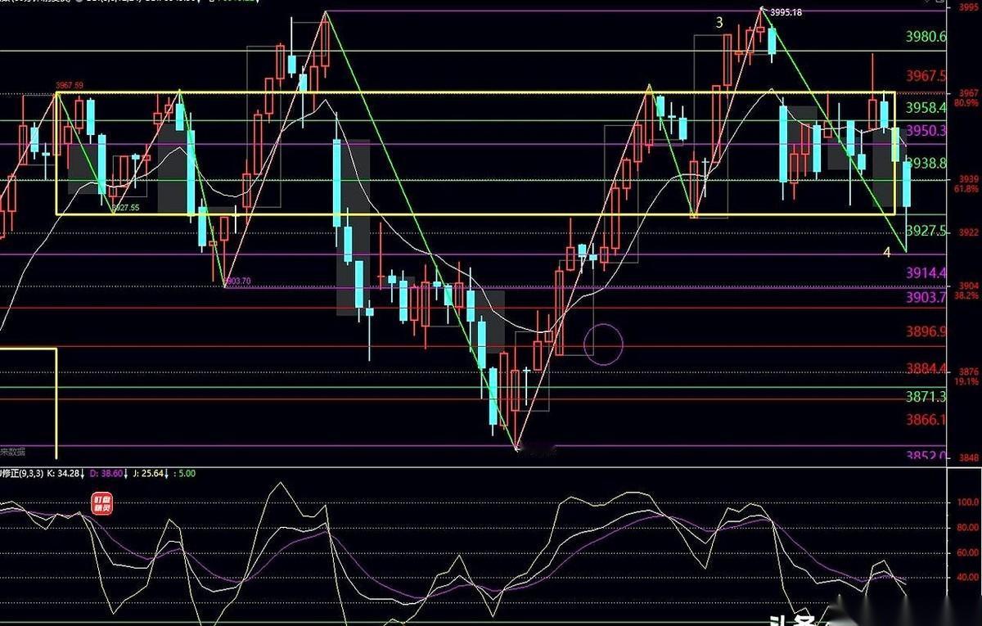The width and height of the screenshot is (982, 626).
Task: Click the green 3980.6 level label
Action: coord(926,36)
